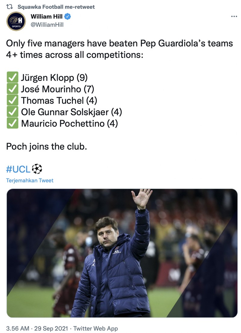
Task: Click Terjemahkan Tweet to translate
Action: tap(29, 180)
